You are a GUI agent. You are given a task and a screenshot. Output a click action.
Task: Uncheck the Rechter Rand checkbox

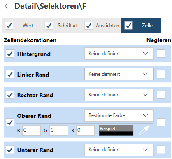click(x=10, y=95)
